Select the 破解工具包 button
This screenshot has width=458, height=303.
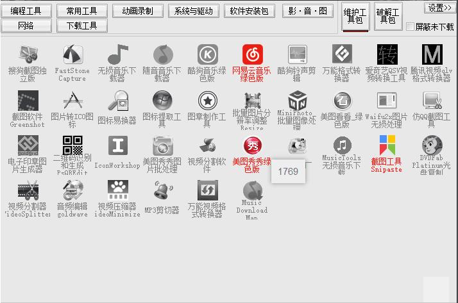pyautogui.click(x=388, y=16)
